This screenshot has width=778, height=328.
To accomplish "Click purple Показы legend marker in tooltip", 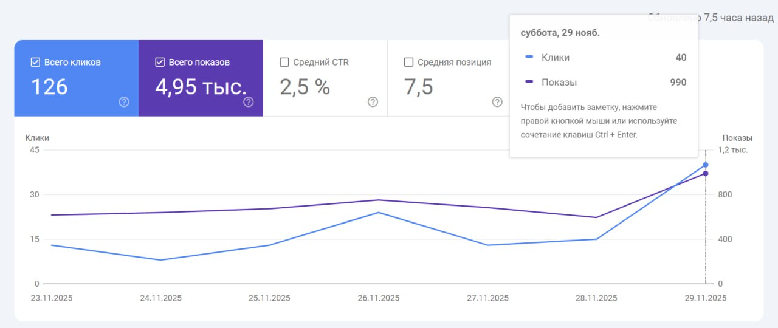I will pos(529,82).
